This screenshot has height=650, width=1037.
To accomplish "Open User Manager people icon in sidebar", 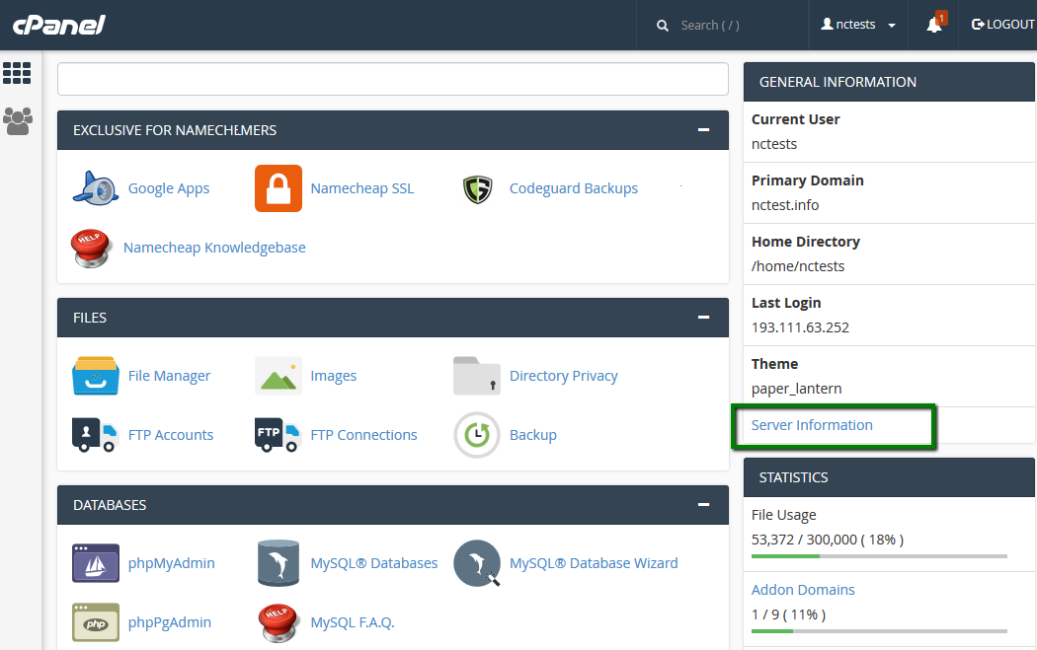I will (x=18, y=121).
